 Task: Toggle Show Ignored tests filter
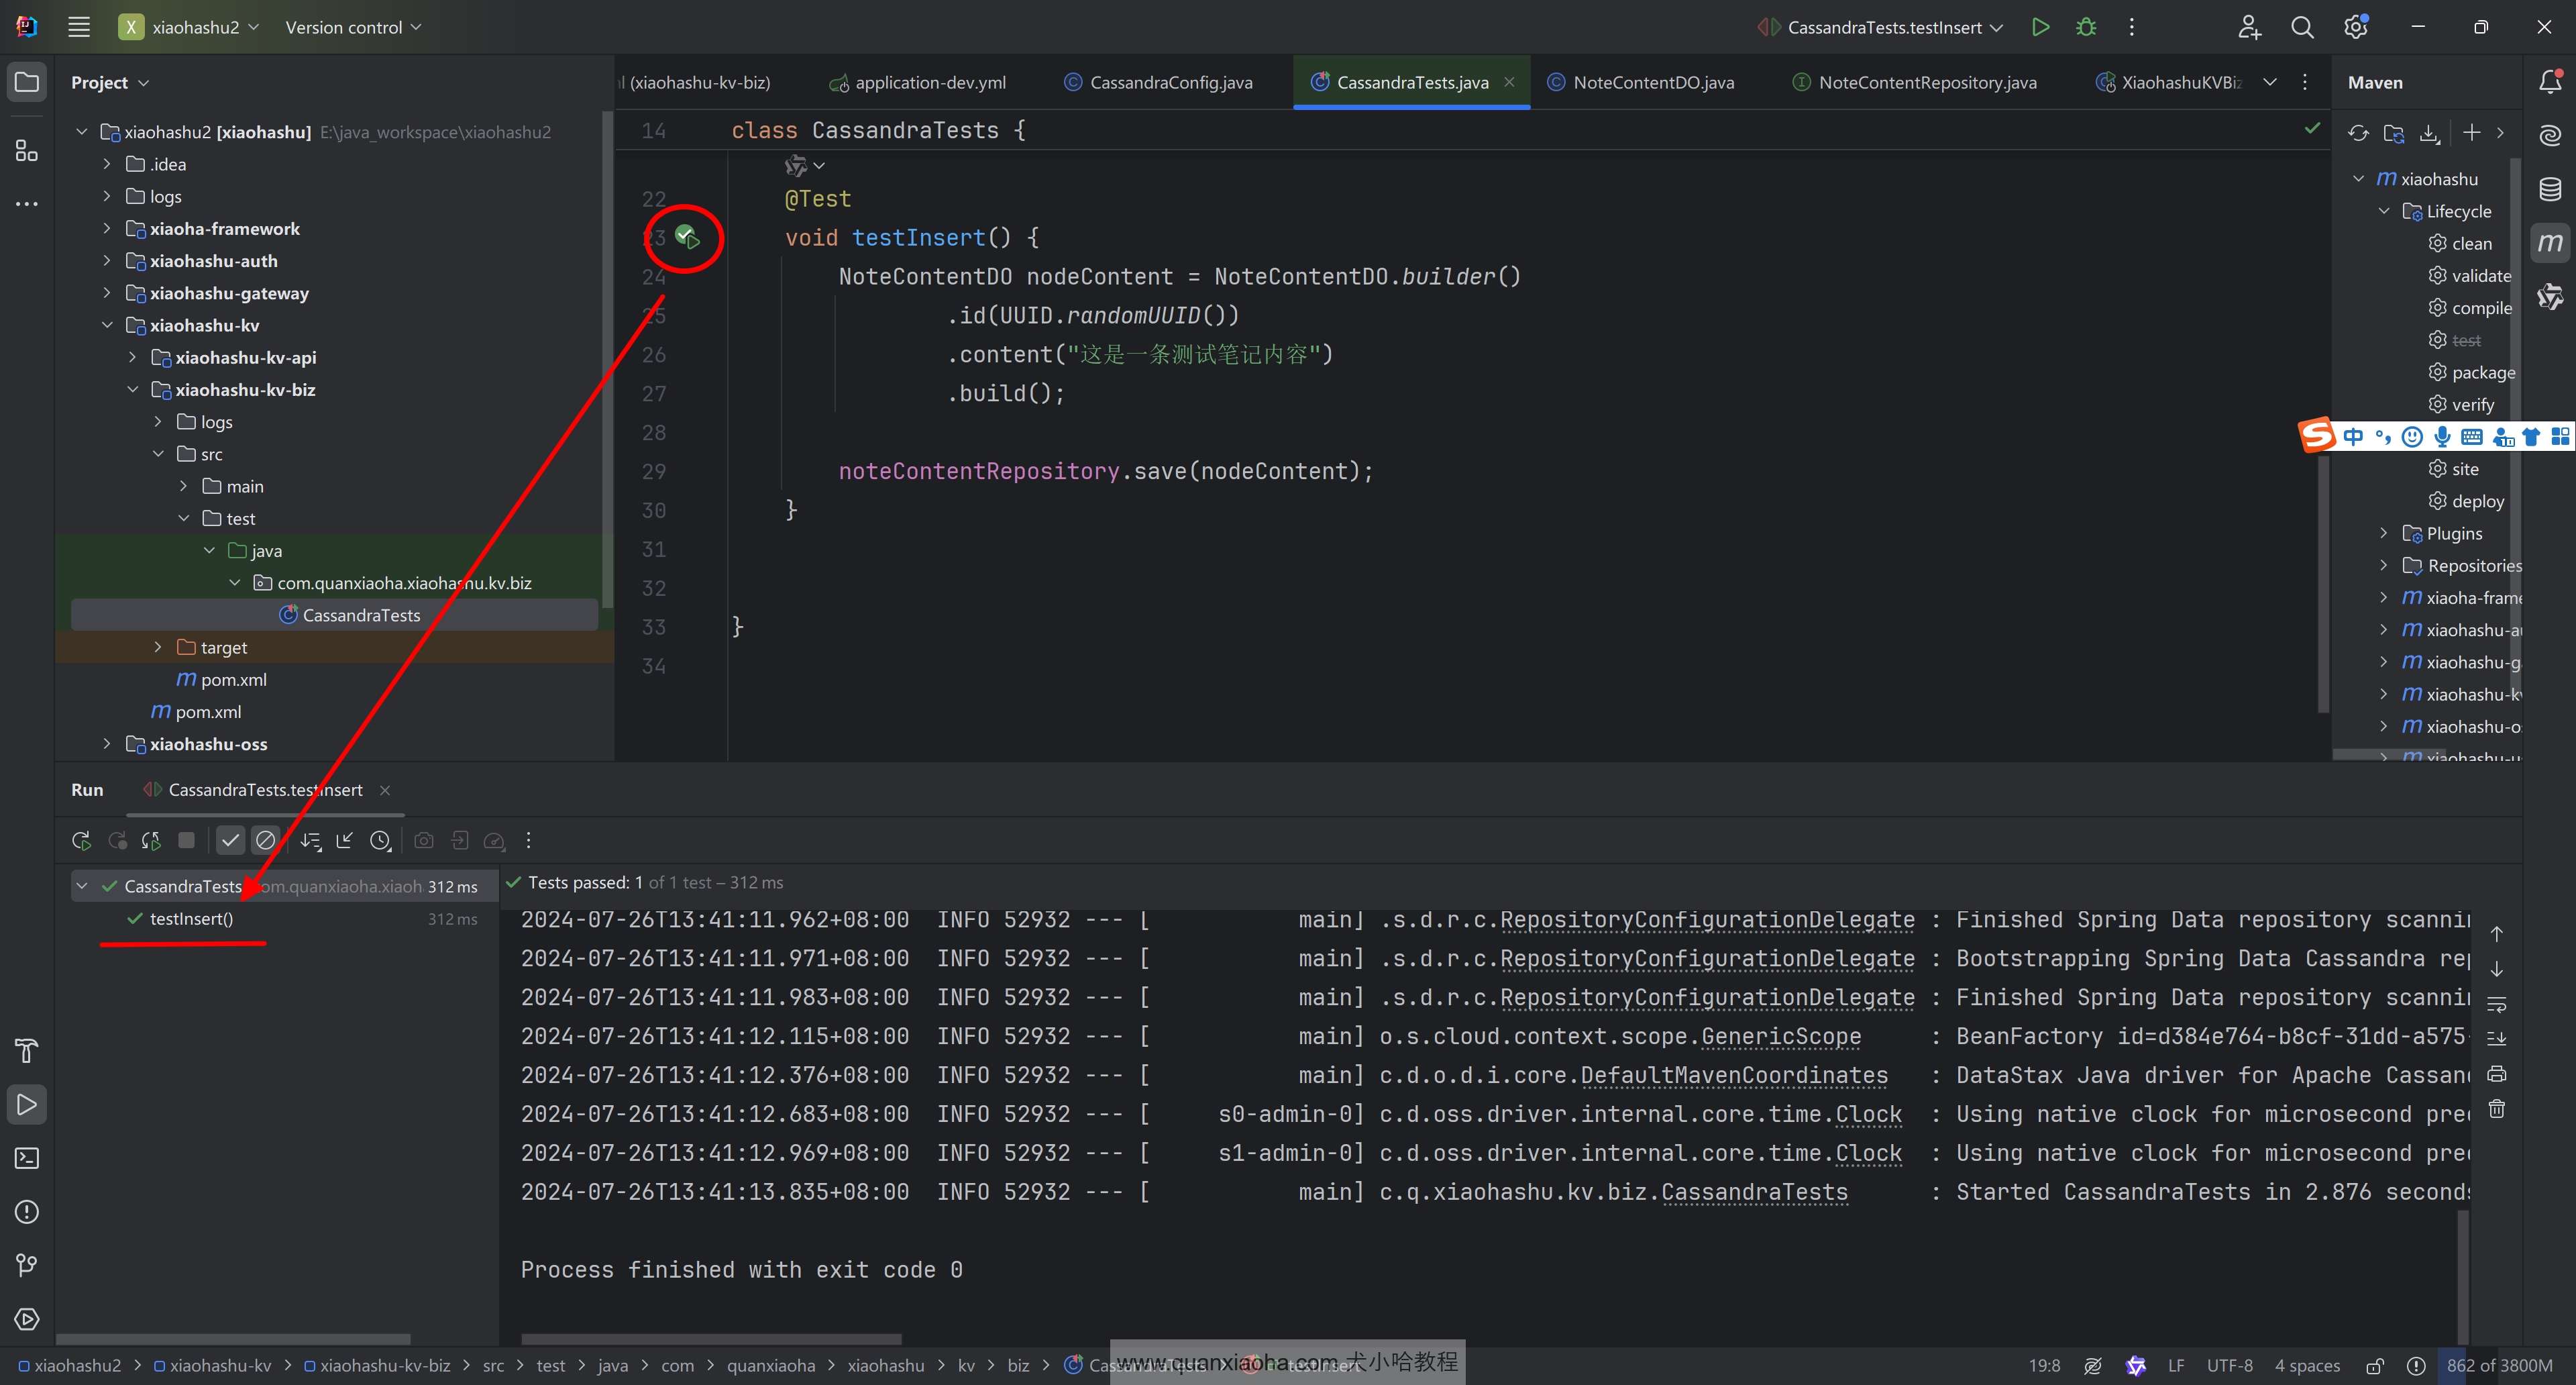(265, 841)
